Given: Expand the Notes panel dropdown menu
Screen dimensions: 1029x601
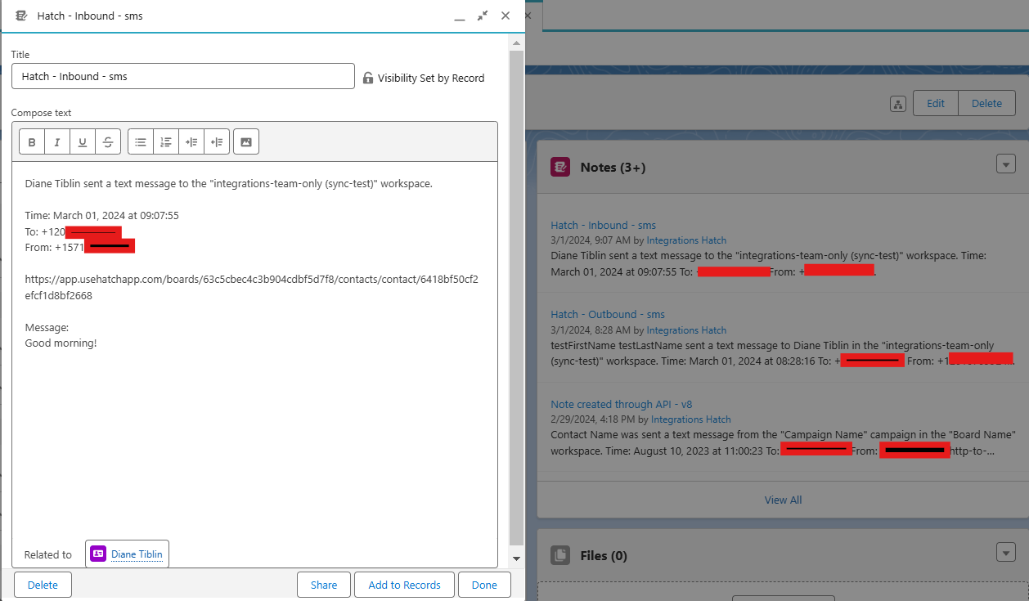Looking at the screenshot, I should pos(1005,164).
